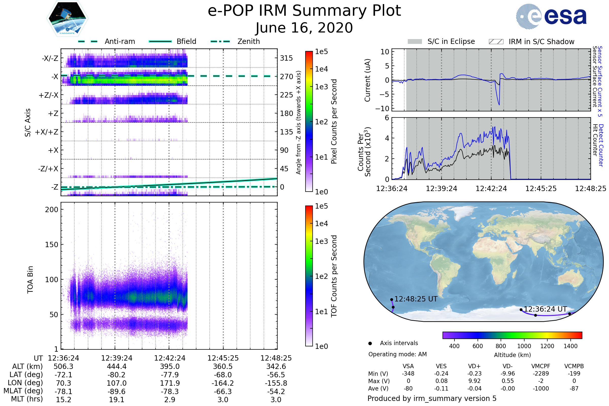Click the Axis intervals black dot marker
The image size is (609, 406).
[x=370, y=344]
